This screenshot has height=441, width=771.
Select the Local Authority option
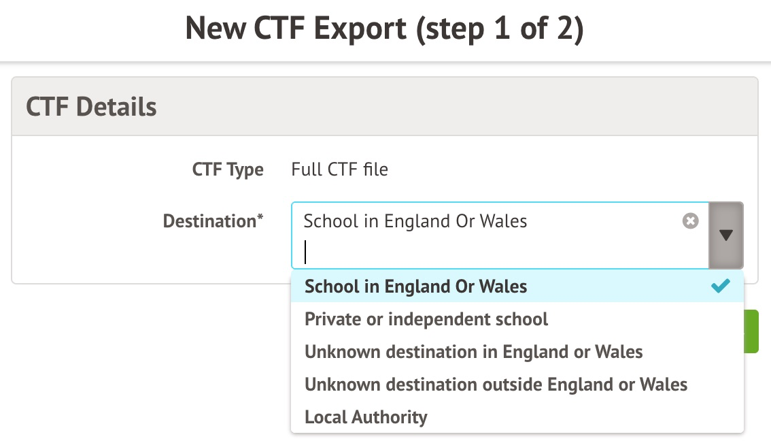(366, 417)
